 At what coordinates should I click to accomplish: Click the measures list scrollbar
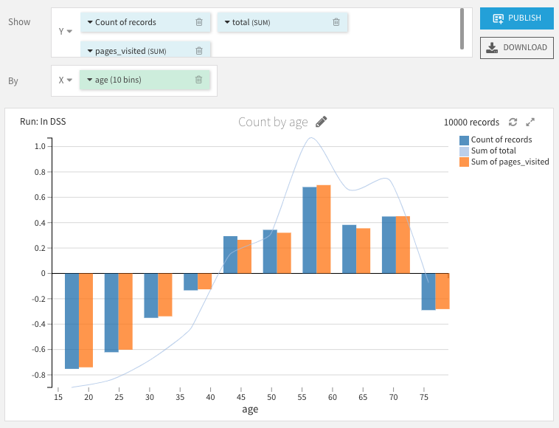pyautogui.click(x=462, y=28)
